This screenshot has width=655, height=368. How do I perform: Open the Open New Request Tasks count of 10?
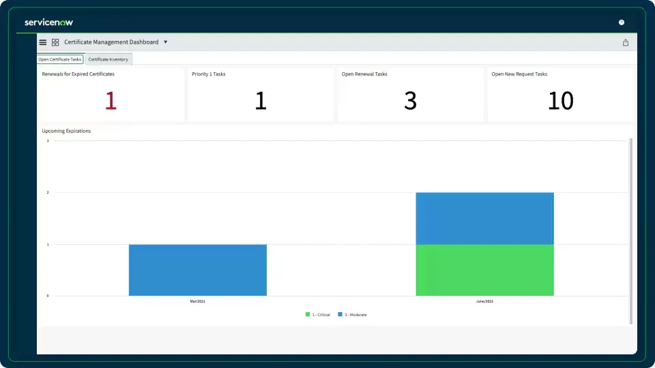tap(561, 101)
